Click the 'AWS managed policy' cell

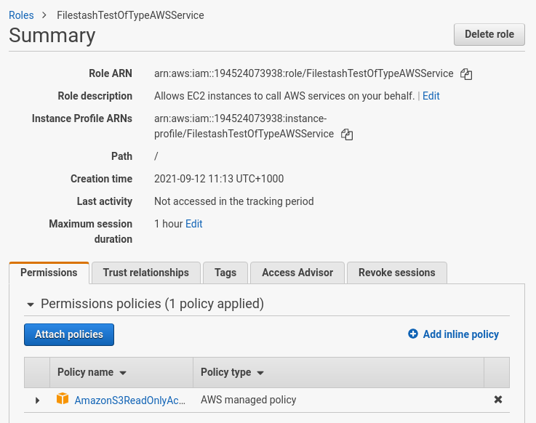[249, 400]
